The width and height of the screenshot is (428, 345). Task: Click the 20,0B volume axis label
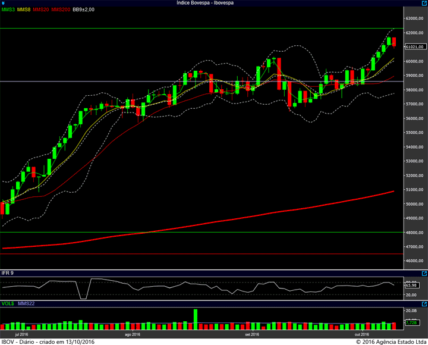(411, 310)
